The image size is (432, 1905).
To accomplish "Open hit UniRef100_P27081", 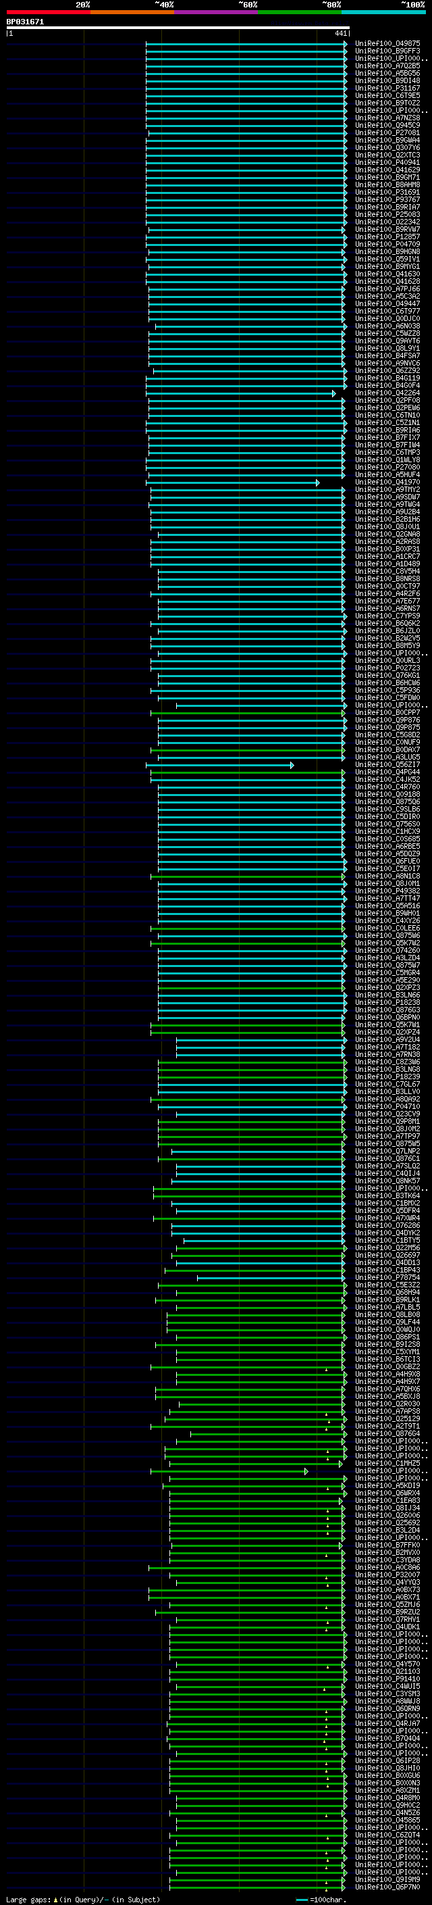I will pyautogui.click(x=387, y=133).
